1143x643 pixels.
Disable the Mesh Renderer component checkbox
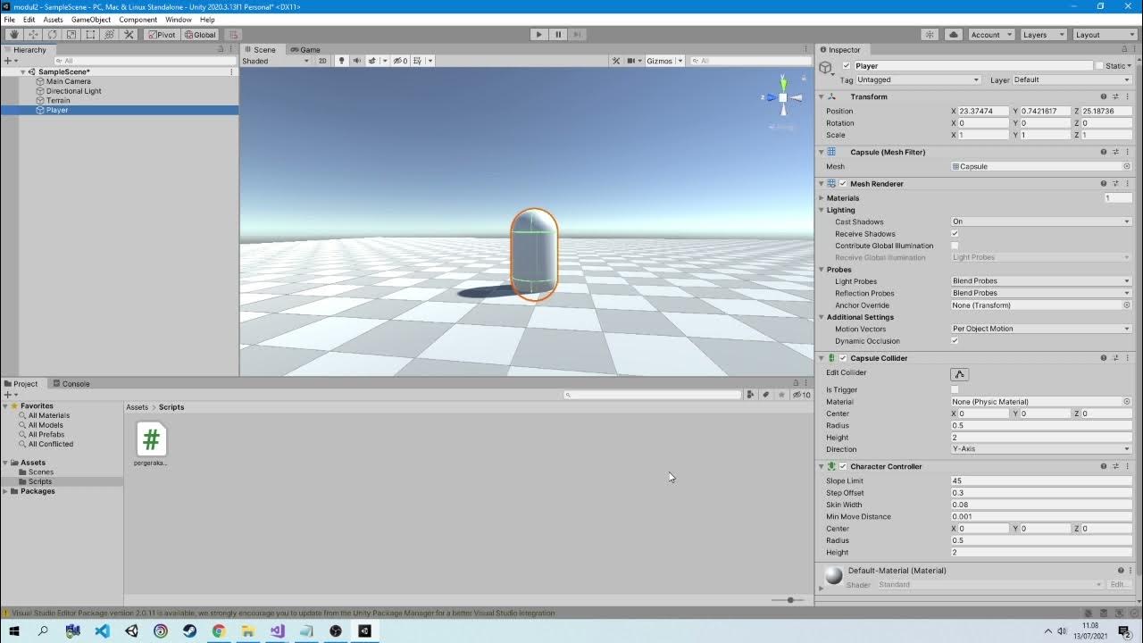(x=842, y=183)
